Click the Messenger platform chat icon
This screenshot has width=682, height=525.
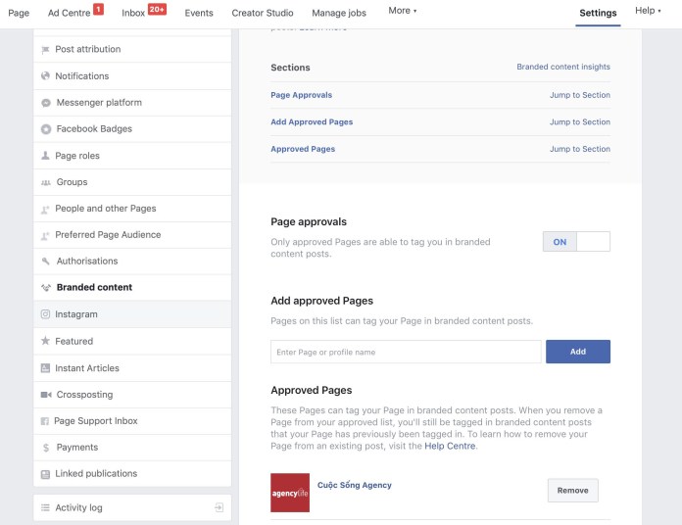click(x=46, y=103)
